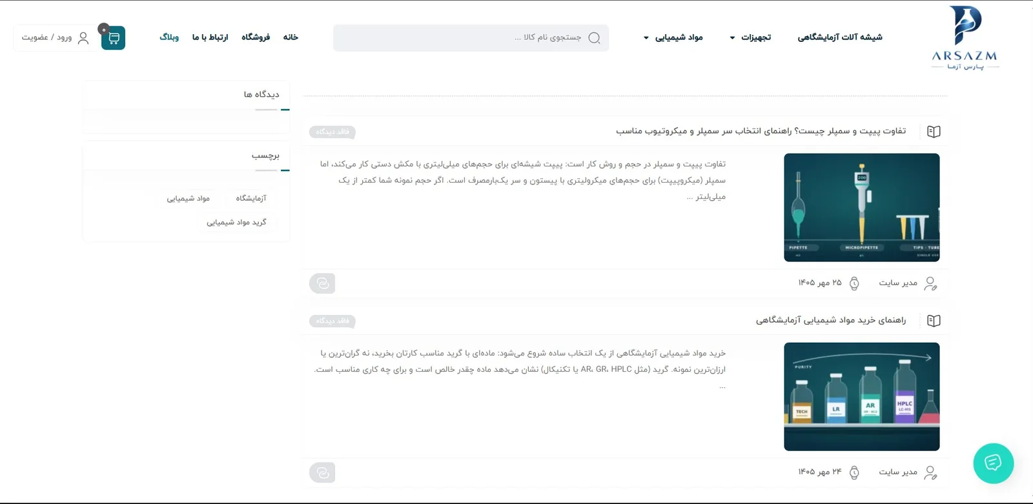Click the Pars Azma logo
This screenshot has height=504, width=1033.
click(965, 38)
